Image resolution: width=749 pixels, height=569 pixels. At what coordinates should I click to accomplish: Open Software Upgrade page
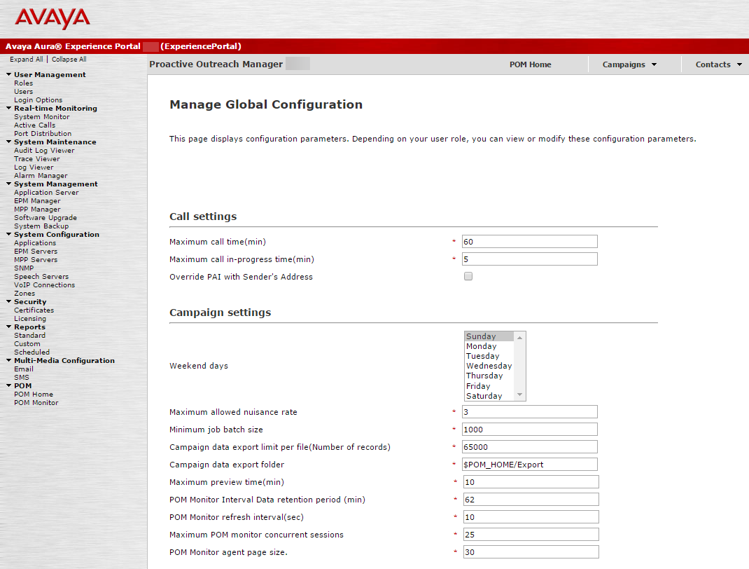45,217
